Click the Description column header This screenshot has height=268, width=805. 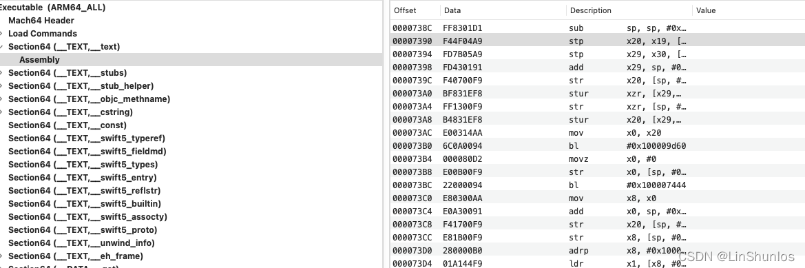(x=591, y=10)
